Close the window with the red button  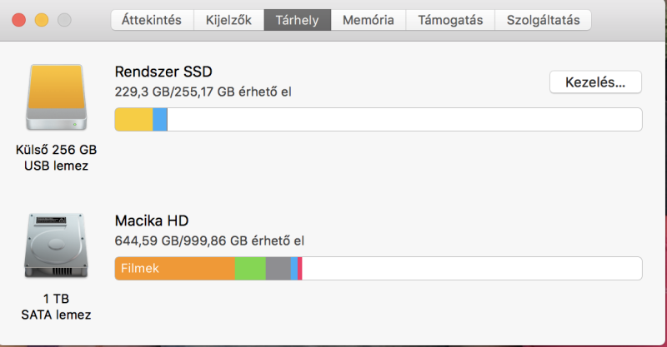pyautogui.click(x=18, y=20)
